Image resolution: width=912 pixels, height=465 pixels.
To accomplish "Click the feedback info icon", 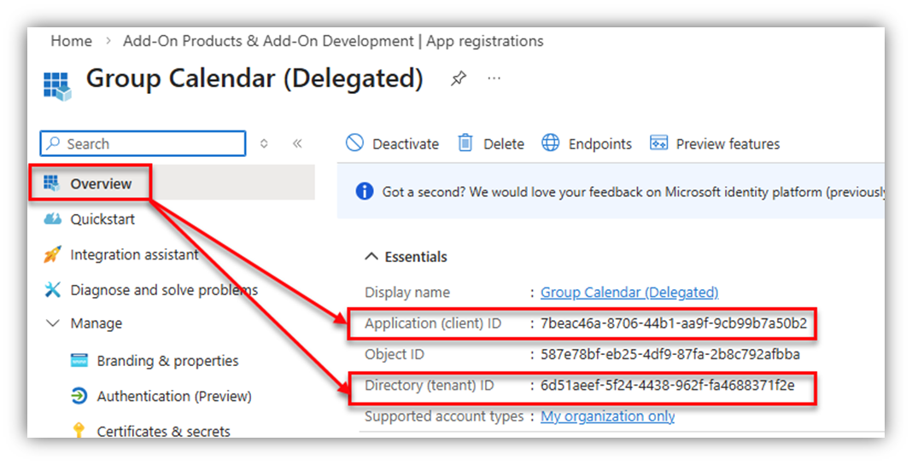I will (365, 191).
